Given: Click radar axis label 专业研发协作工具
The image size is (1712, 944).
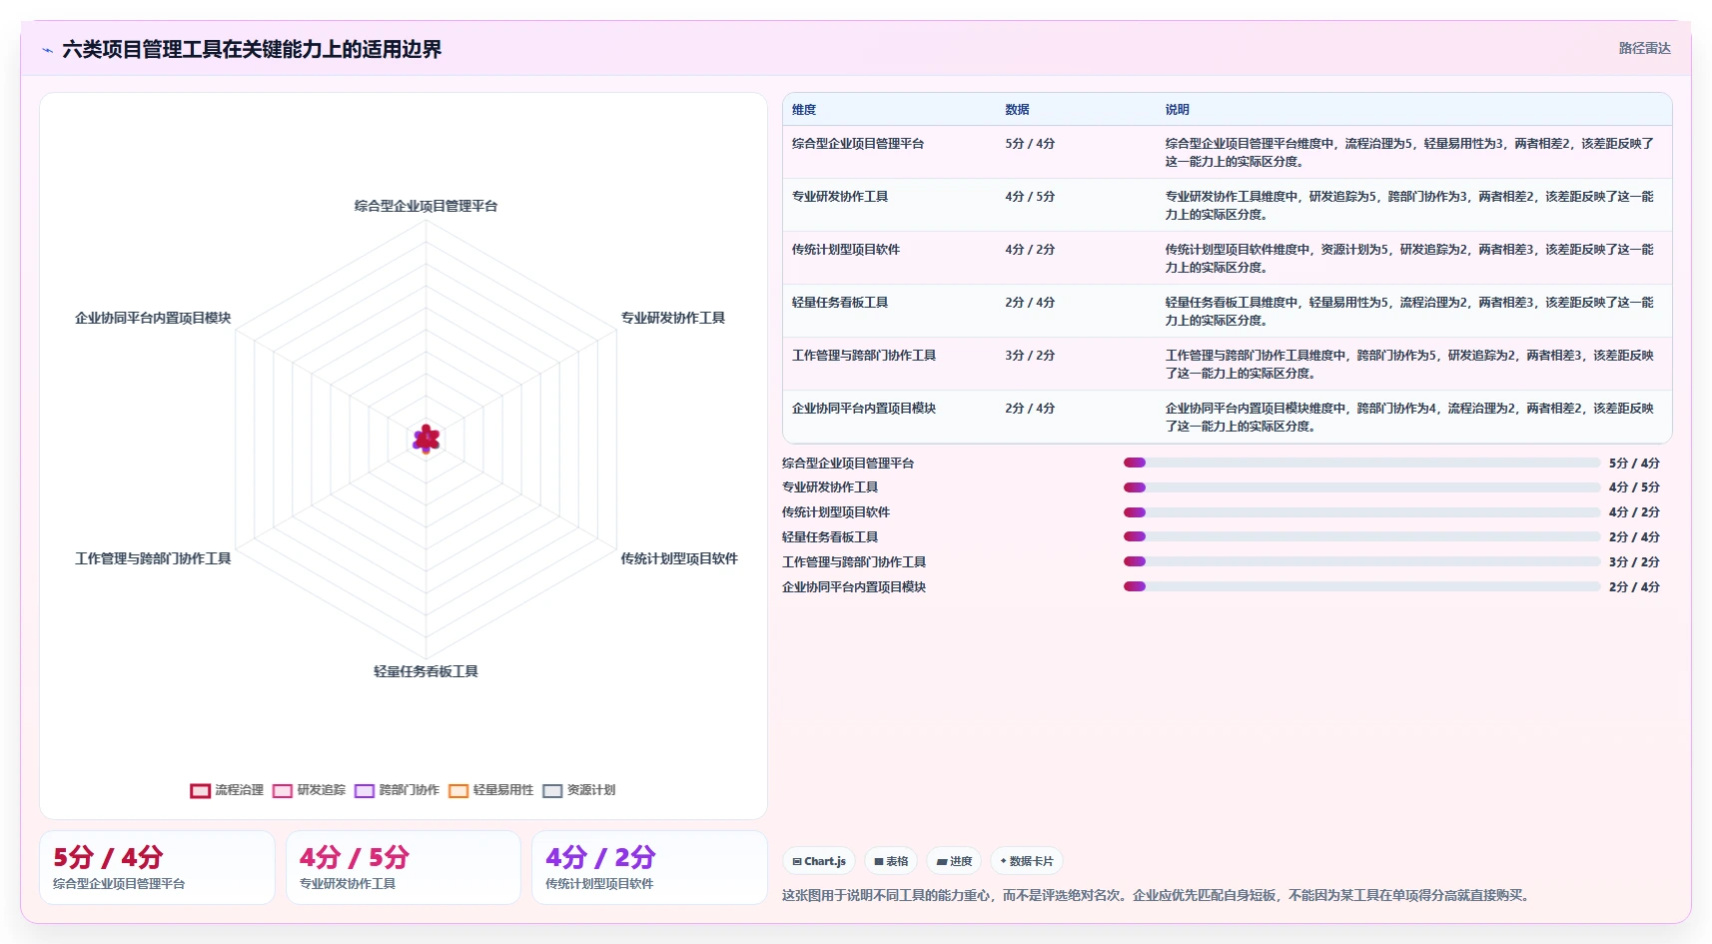Looking at the screenshot, I should (x=673, y=318).
